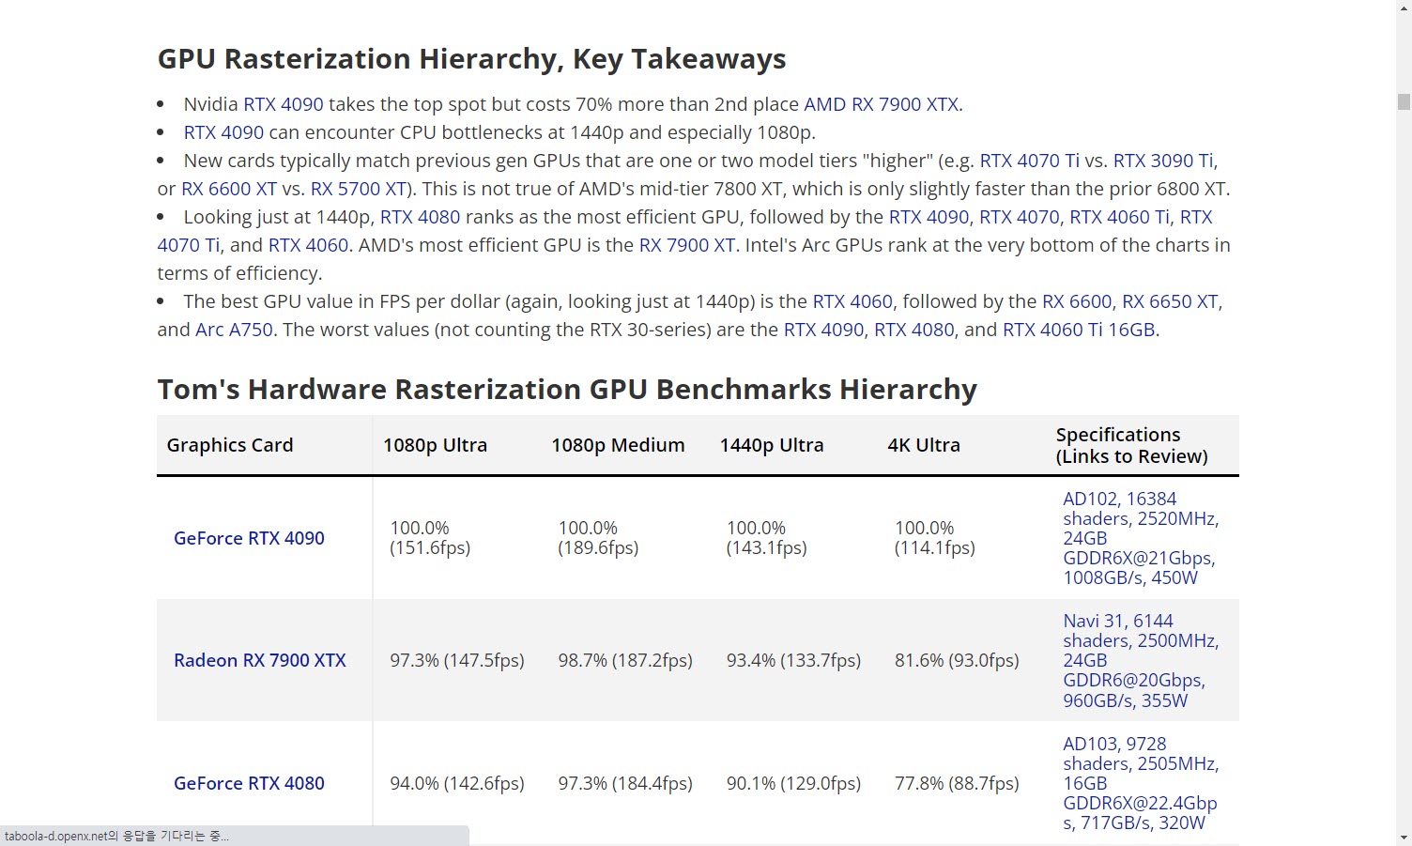Open GeForce RTX 4090 table row link
The height and width of the screenshot is (846, 1412).
[249, 538]
